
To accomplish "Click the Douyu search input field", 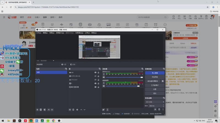I will tap(149, 17).
